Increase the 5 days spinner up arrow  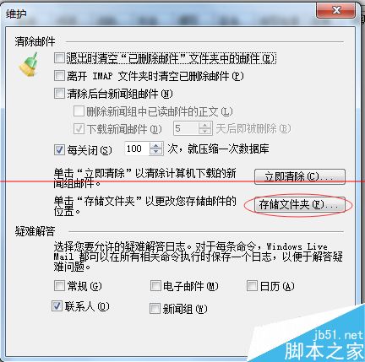205,125
